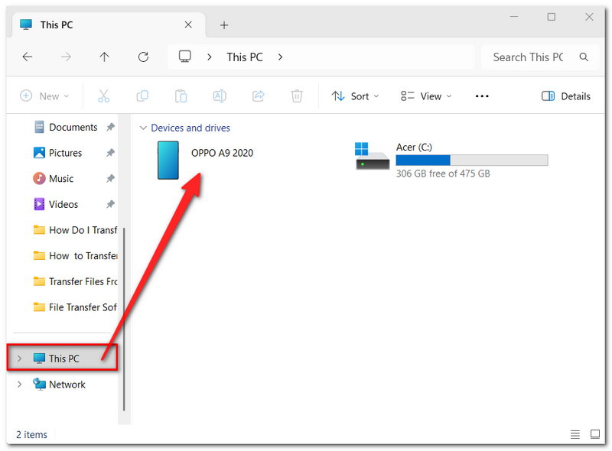
Task: Click This PC breadcrumb in address bar
Action: tap(245, 57)
